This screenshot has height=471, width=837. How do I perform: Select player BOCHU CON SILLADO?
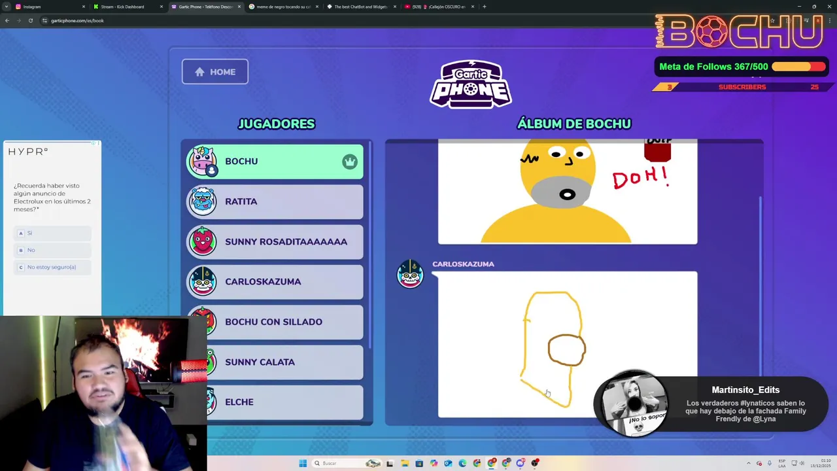(275, 322)
